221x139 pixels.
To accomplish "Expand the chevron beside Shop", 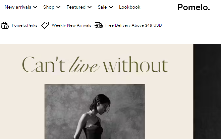I will [x=58, y=7].
